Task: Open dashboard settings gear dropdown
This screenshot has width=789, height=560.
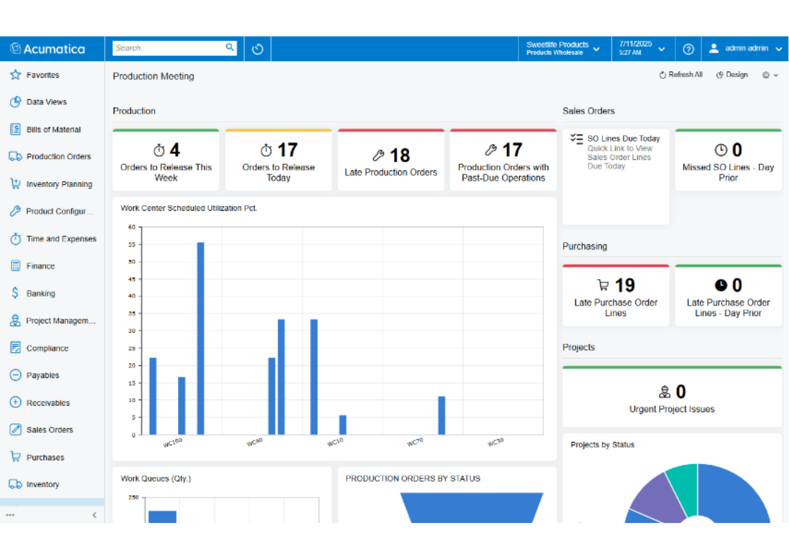Action: tap(770, 75)
